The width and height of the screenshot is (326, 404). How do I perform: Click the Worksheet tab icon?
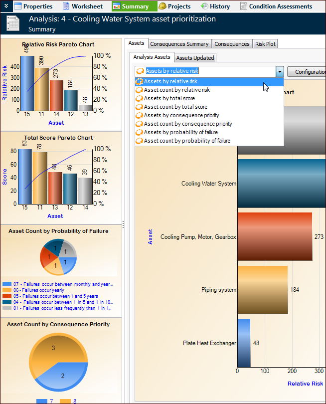coord(66,6)
